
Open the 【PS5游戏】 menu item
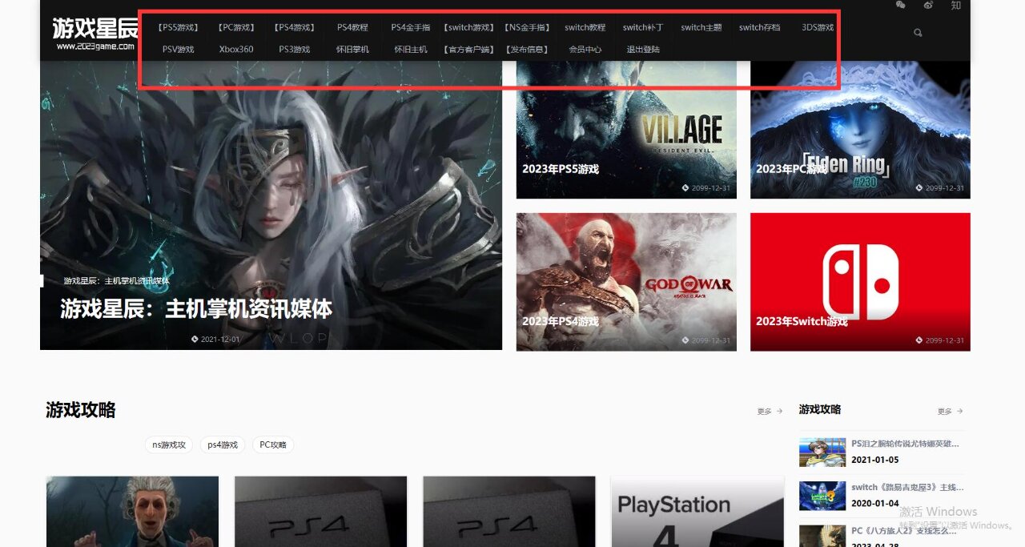178,27
